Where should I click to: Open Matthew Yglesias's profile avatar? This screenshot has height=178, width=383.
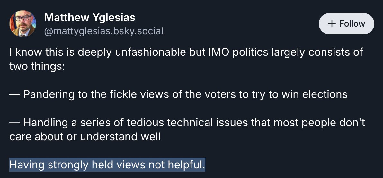click(22, 24)
